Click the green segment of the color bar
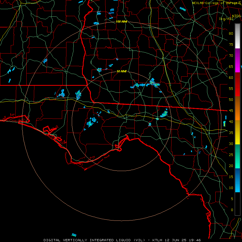 237,156
